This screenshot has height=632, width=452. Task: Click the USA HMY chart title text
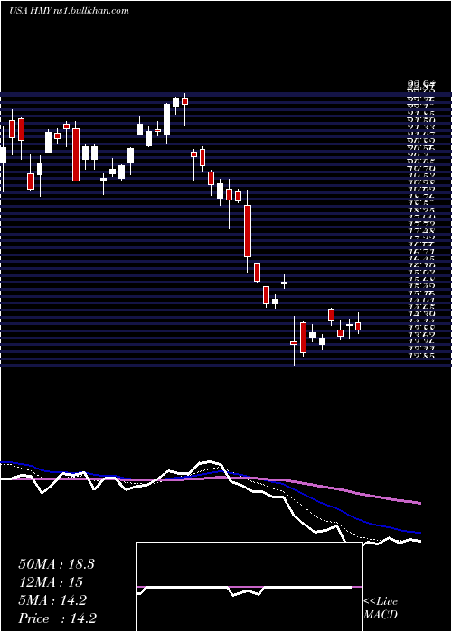pos(69,11)
